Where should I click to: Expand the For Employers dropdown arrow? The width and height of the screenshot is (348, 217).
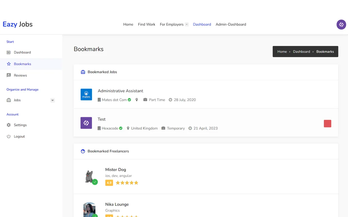pos(187,25)
